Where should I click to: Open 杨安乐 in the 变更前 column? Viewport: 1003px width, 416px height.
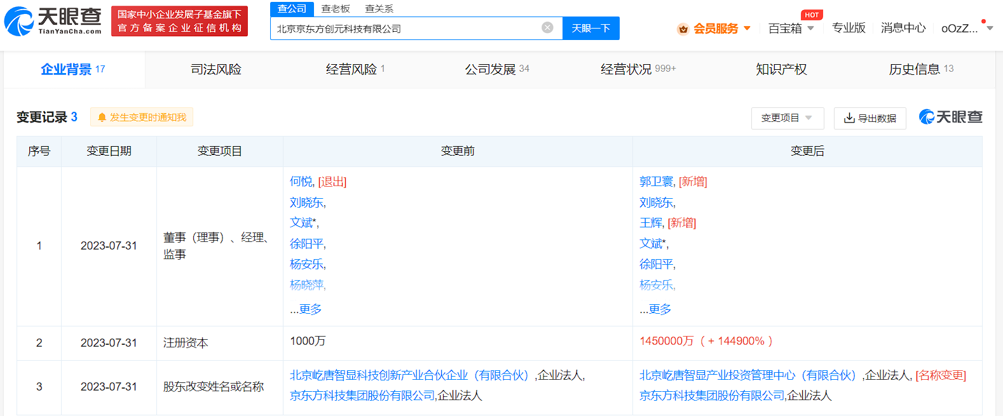point(307,264)
